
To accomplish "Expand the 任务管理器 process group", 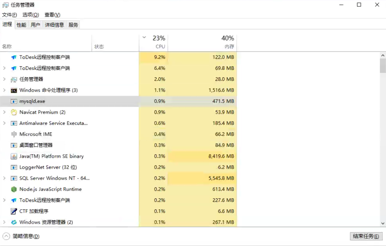I will [4, 79].
